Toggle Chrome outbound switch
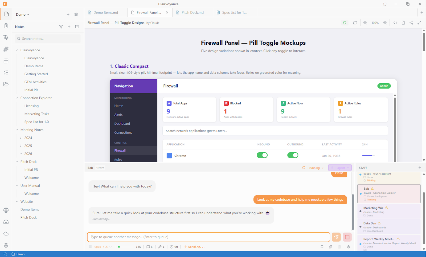Image resolution: width=426 pixels, height=257 pixels. 293,155
